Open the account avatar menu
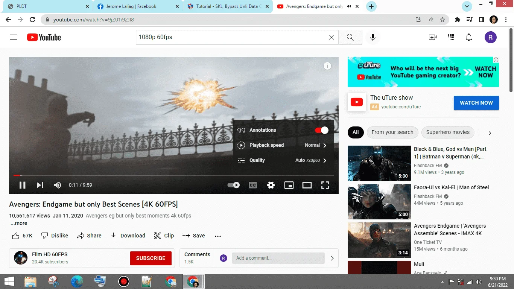514x289 pixels. click(491, 37)
